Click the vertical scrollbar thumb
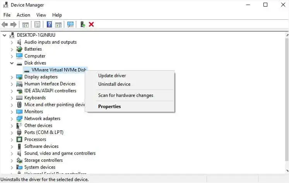This screenshot has width=289, height=183. (287, 99)
